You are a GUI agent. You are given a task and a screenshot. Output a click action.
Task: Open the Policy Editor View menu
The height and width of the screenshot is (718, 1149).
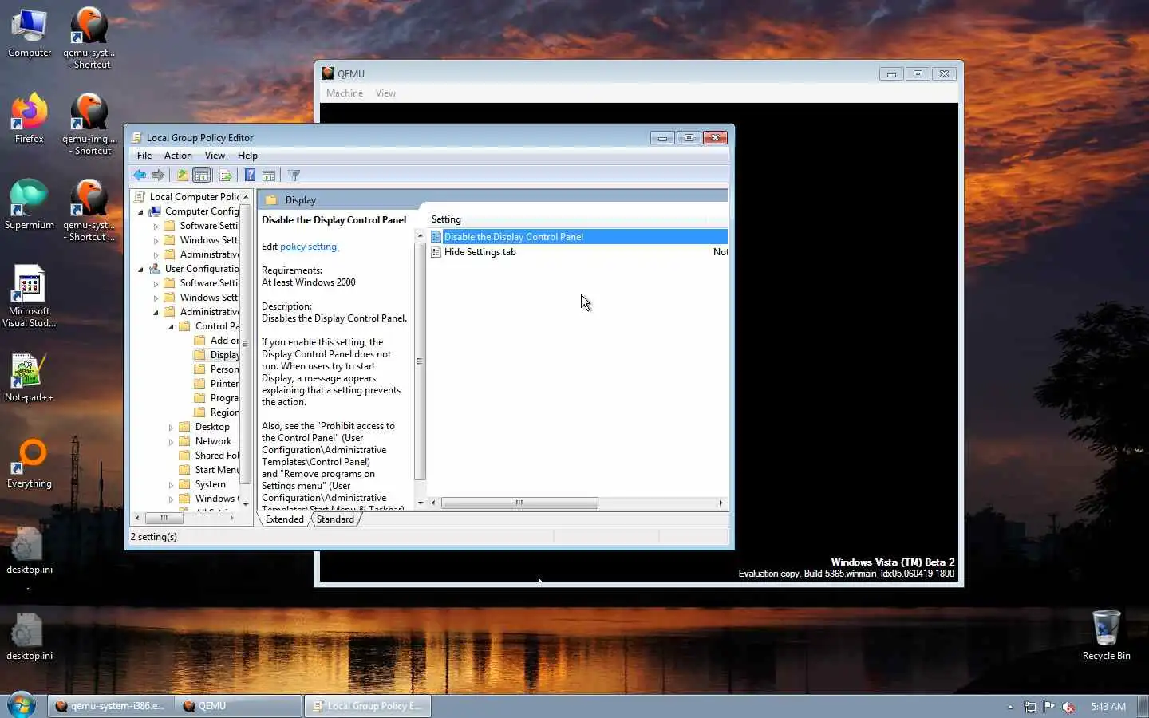(215, 156)
